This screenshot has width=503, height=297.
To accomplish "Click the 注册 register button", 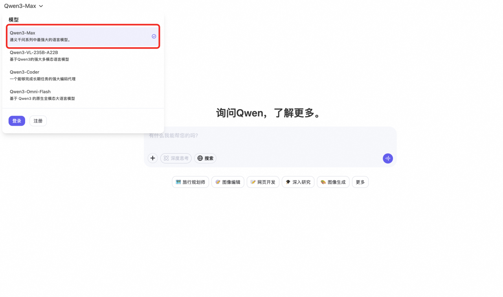I will tap(38, 121).
